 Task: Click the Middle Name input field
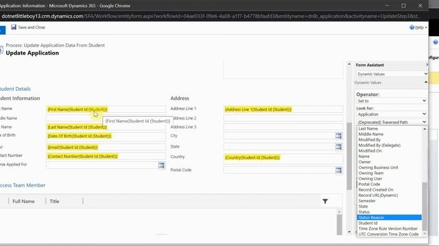point(106,118)
